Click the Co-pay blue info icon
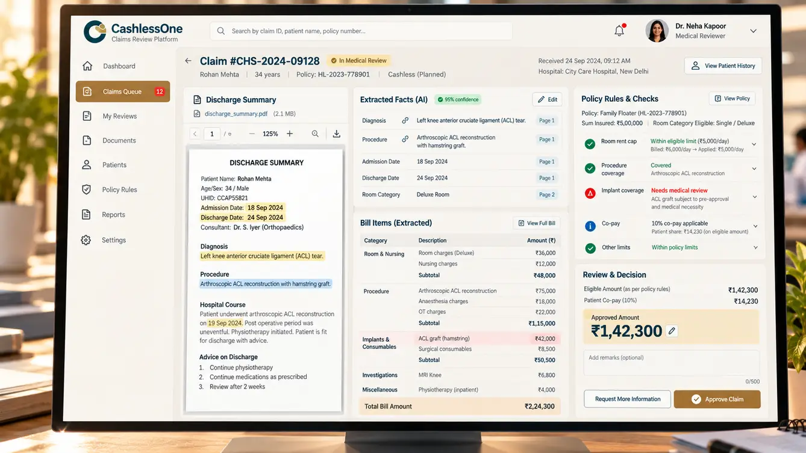806x453 pixels. 590,226
